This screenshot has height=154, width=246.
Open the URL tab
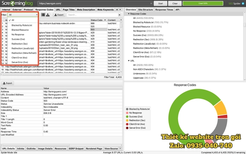coord(58,9)
